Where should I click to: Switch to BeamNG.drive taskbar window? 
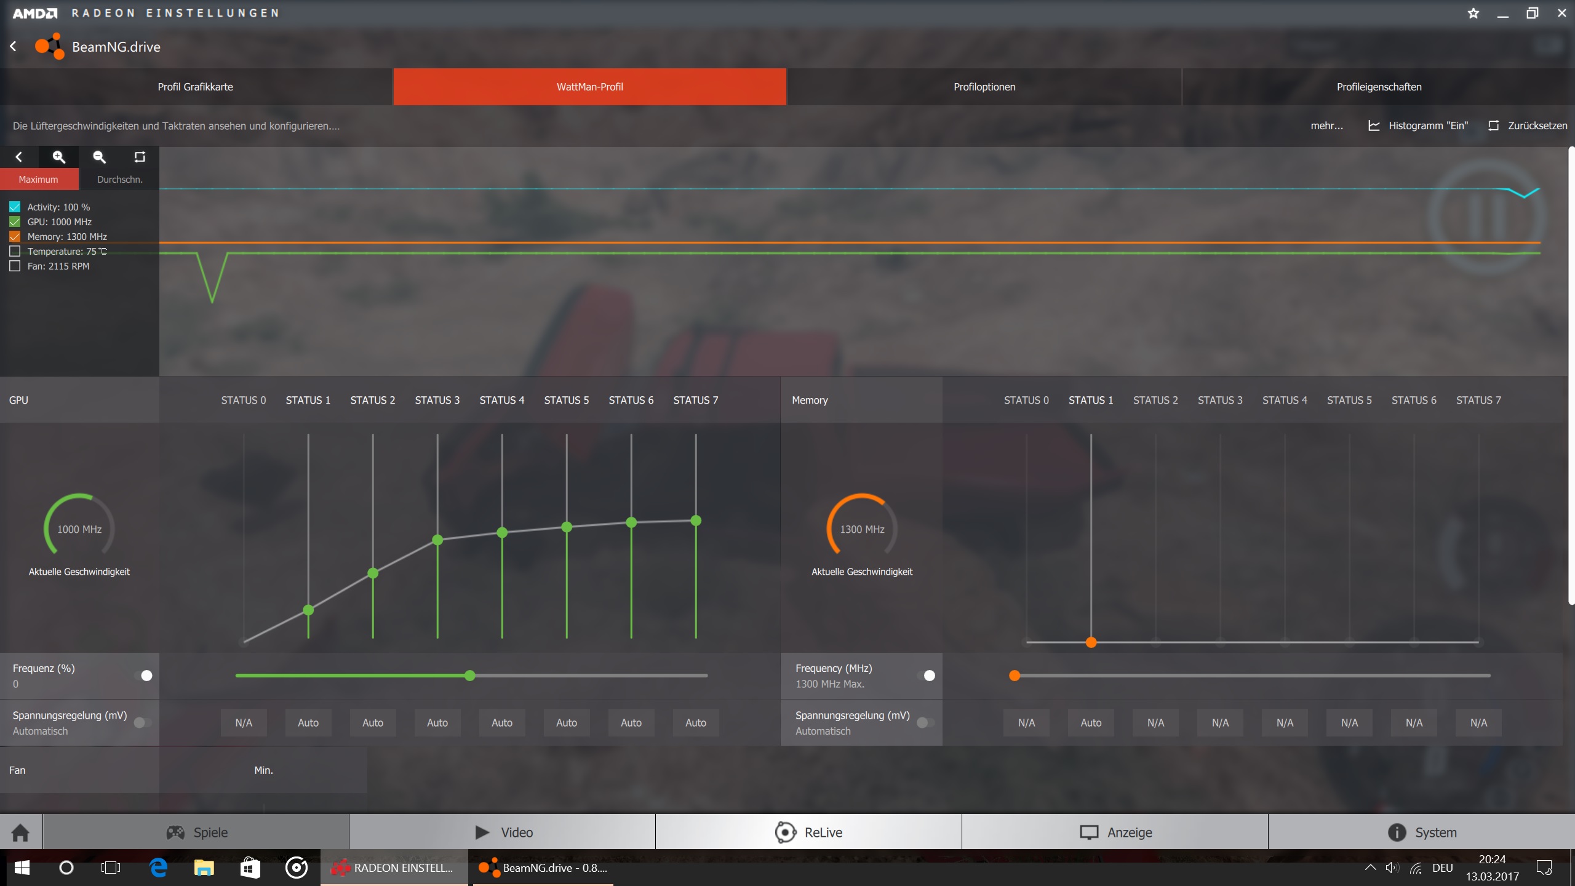point(543,868)
